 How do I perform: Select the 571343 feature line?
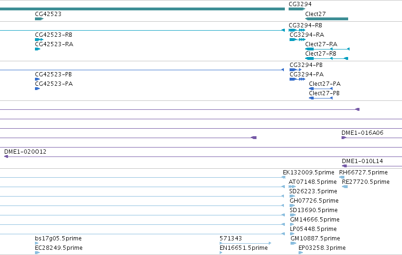tap(245, 243)
